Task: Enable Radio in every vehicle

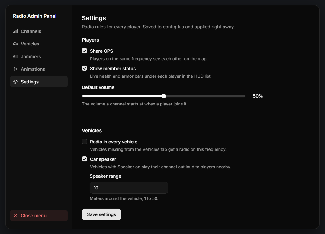Action: point(84,141)
